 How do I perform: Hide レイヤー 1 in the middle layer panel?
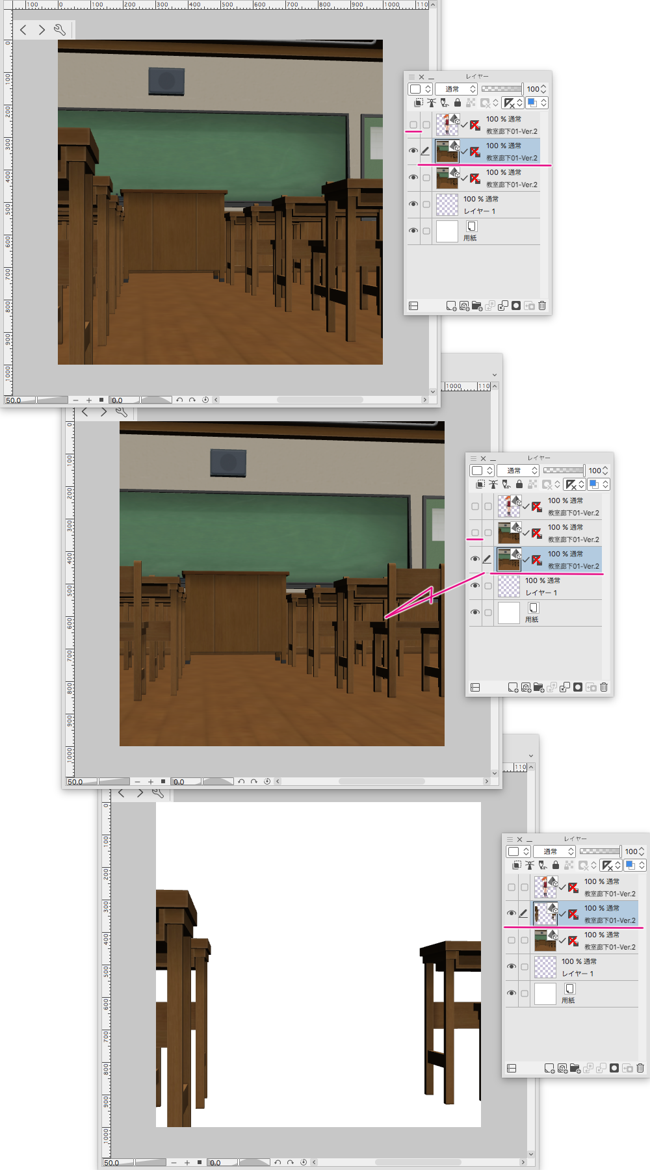point(475,586)
